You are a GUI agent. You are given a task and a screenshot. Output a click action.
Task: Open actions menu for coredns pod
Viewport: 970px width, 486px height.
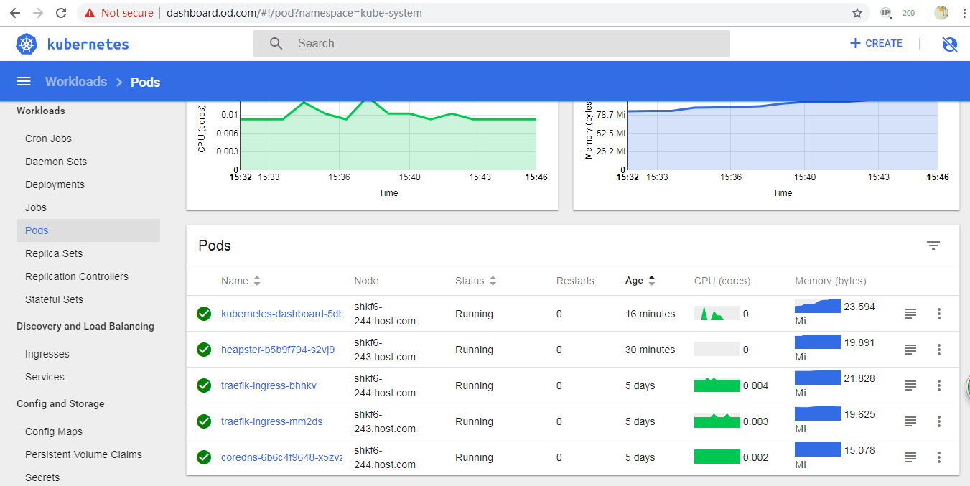tap(939, 457)
